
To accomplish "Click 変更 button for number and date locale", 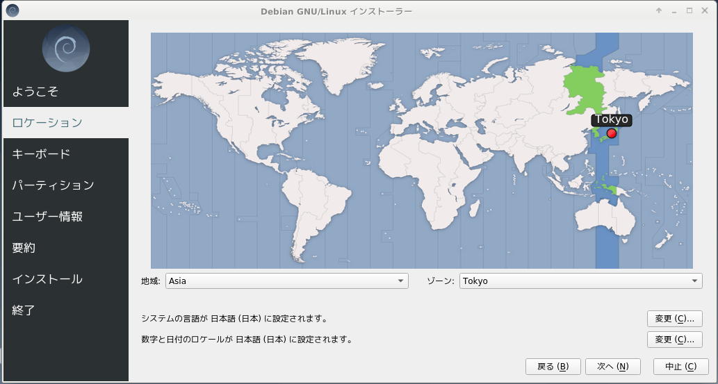I will [x=674, y=340].
